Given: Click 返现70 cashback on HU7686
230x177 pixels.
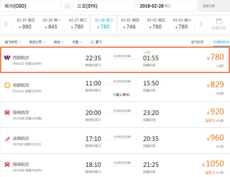Looking at the screenshot, I should pos(210,121).
